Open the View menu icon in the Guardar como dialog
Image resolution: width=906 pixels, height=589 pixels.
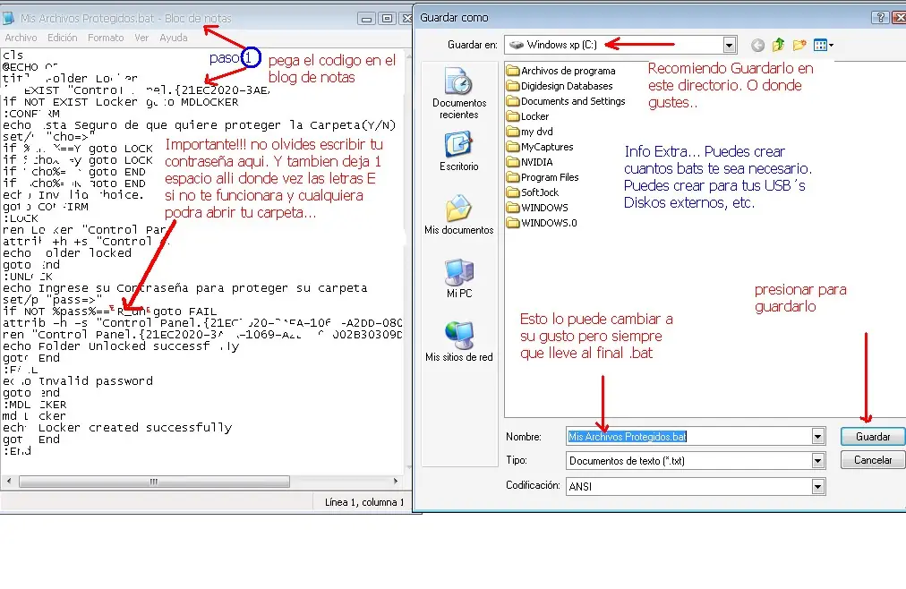[823, 45]
